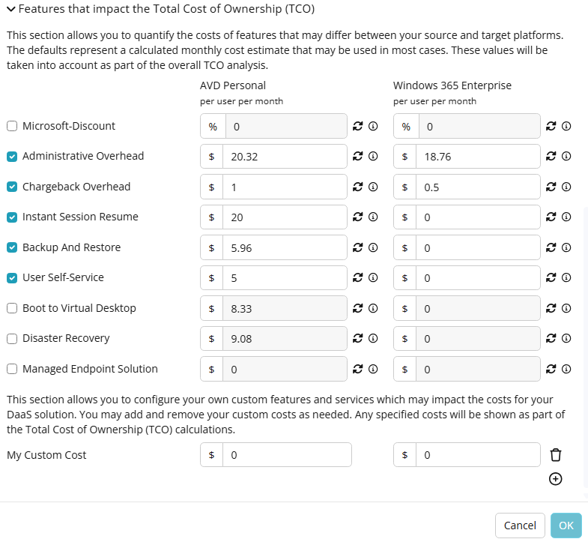Edit Windows 365 My Custom Cost field
The height and width of the screenshot is (545, 588).
(x=478, y=455)
